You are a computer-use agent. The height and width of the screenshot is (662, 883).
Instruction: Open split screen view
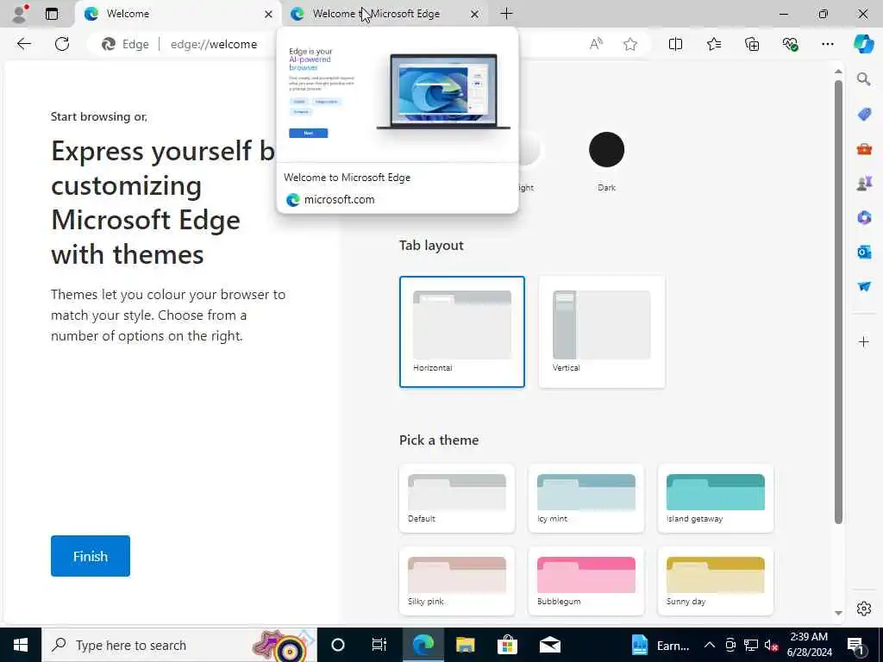[675, 44]
